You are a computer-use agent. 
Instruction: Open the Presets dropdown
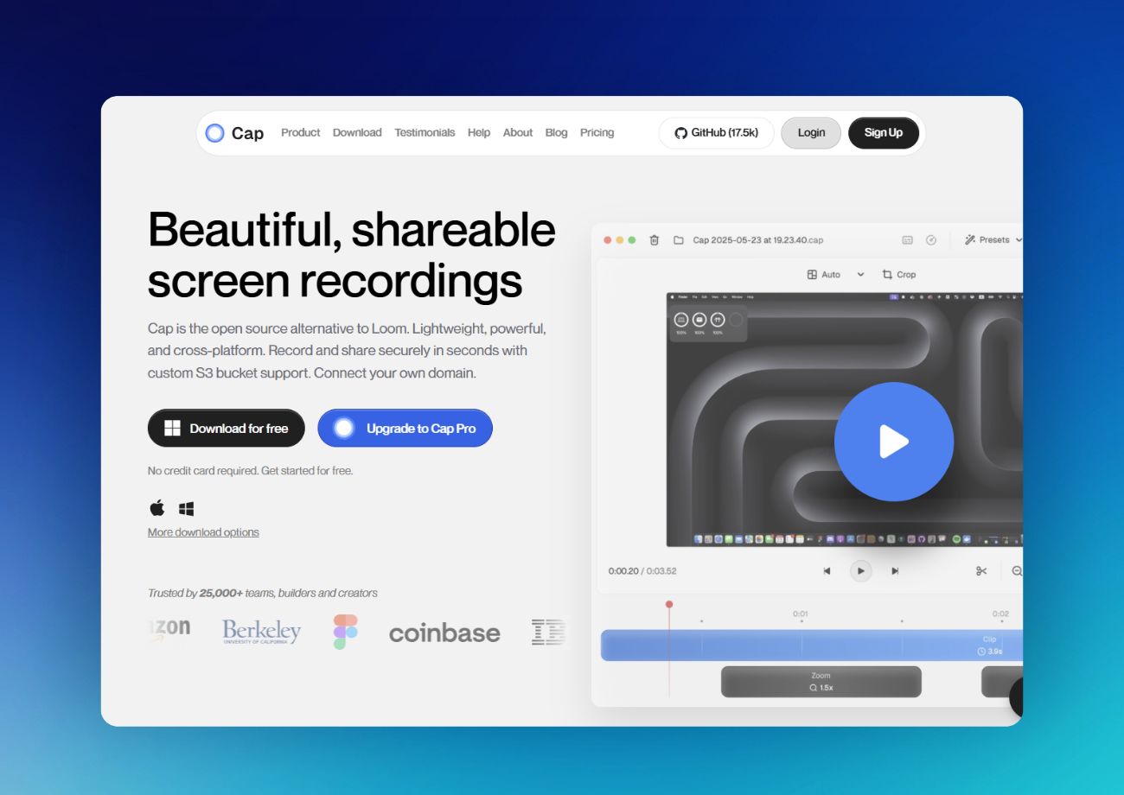[x=994, y=240]
